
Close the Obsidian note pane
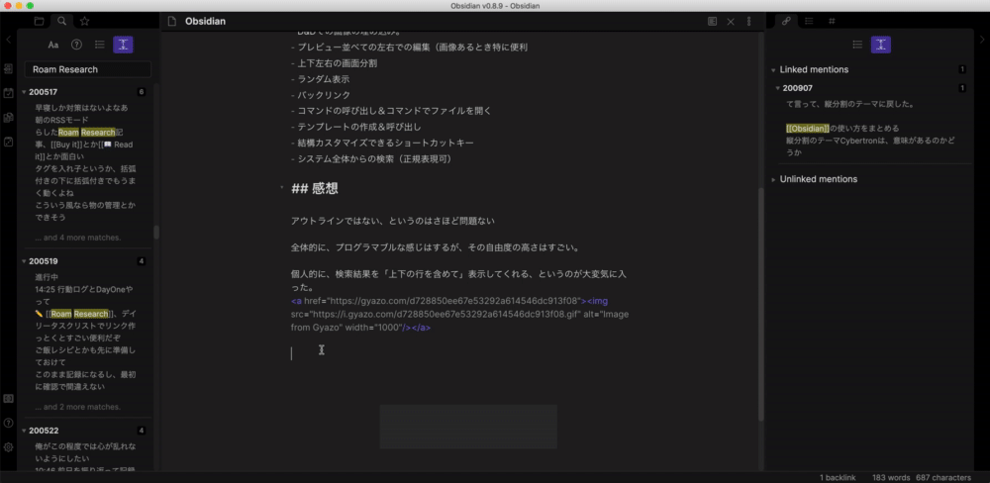tap(731, 21)
